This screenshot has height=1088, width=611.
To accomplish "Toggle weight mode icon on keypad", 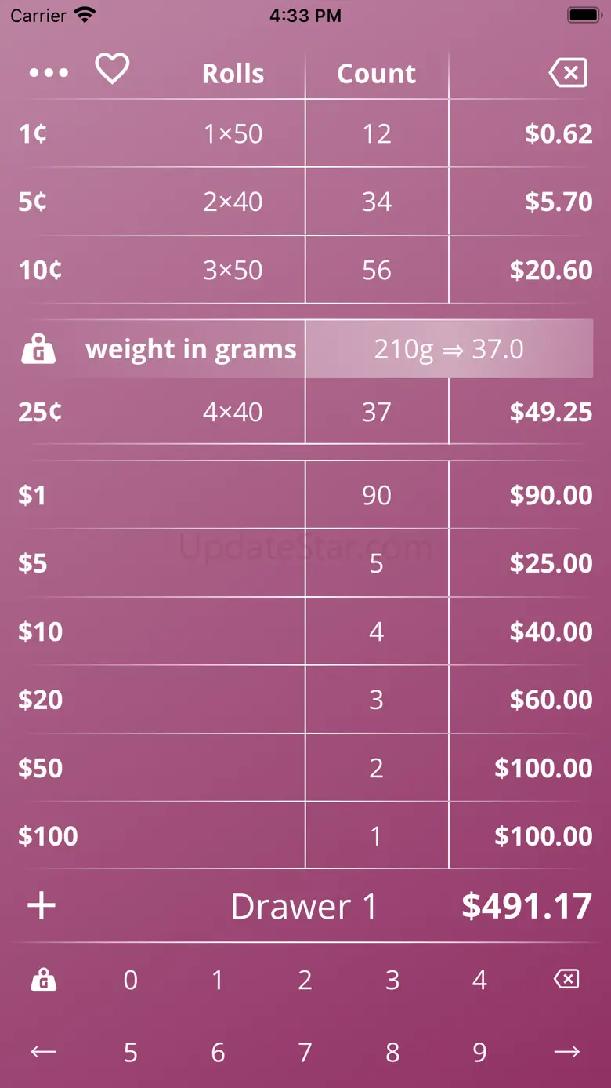I will (x=43, y=980).
